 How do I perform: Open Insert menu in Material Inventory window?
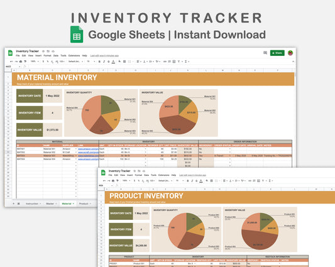(x=38, y=55)
